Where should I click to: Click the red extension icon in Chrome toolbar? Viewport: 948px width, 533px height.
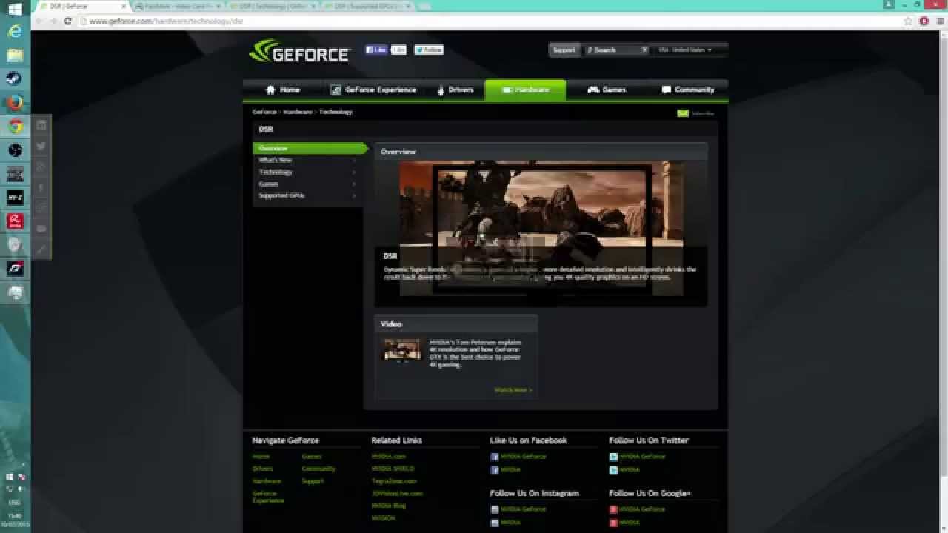click(924, 21)
